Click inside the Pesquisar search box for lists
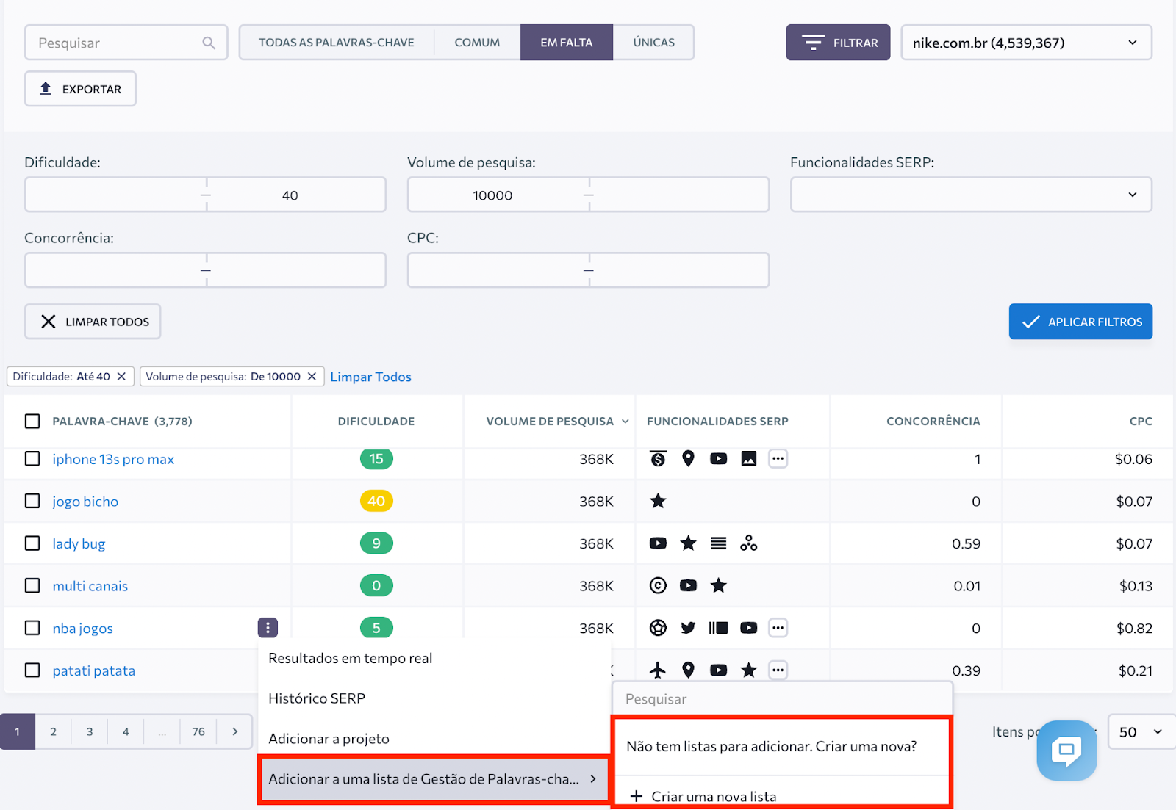1176x810 pixels. click(782, 698)
